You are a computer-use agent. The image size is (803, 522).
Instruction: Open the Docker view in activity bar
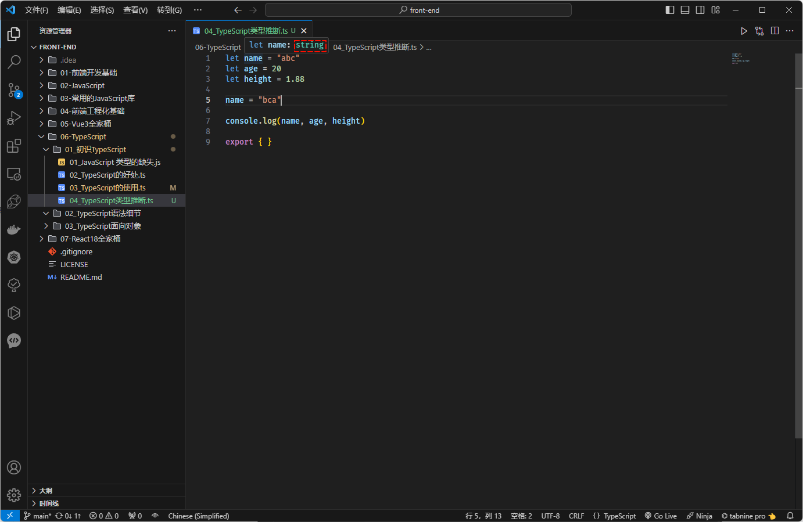point(14,229)
